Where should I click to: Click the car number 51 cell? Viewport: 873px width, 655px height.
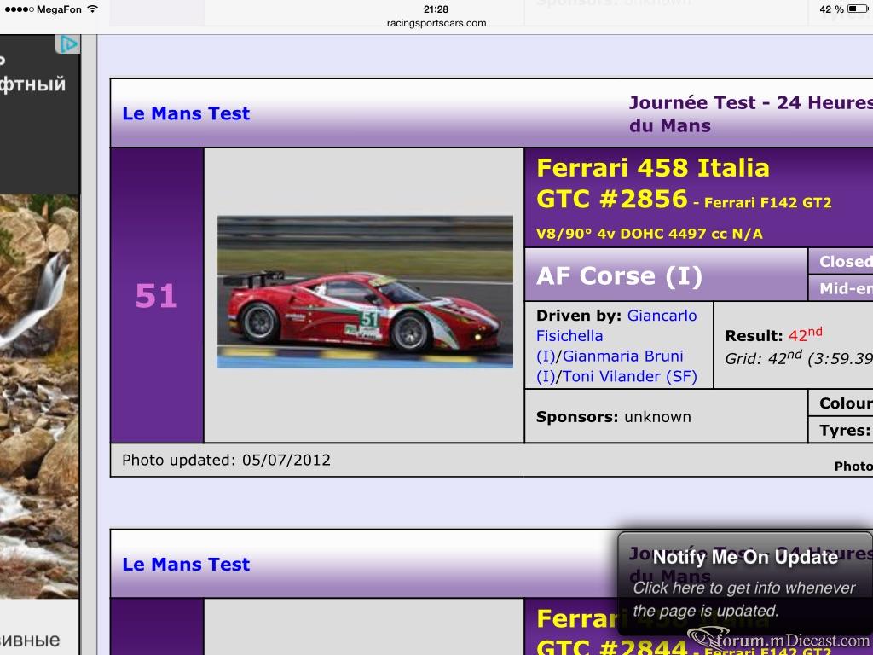click(x=157, y=295)
